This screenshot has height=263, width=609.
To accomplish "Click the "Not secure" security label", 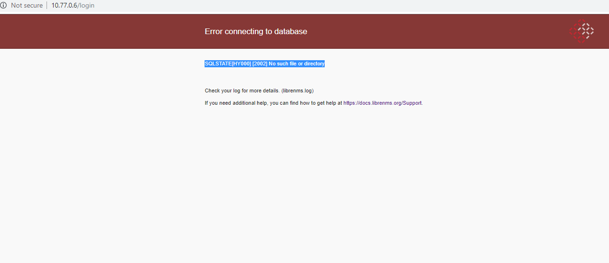I will (x=27, y=6).
